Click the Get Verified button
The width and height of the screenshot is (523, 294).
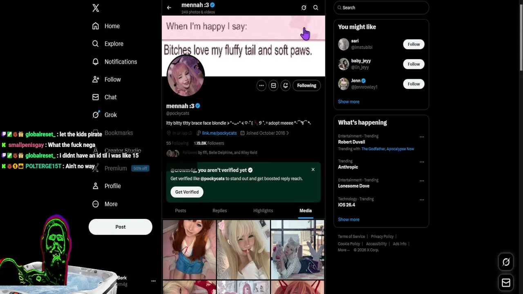[187, 192]
